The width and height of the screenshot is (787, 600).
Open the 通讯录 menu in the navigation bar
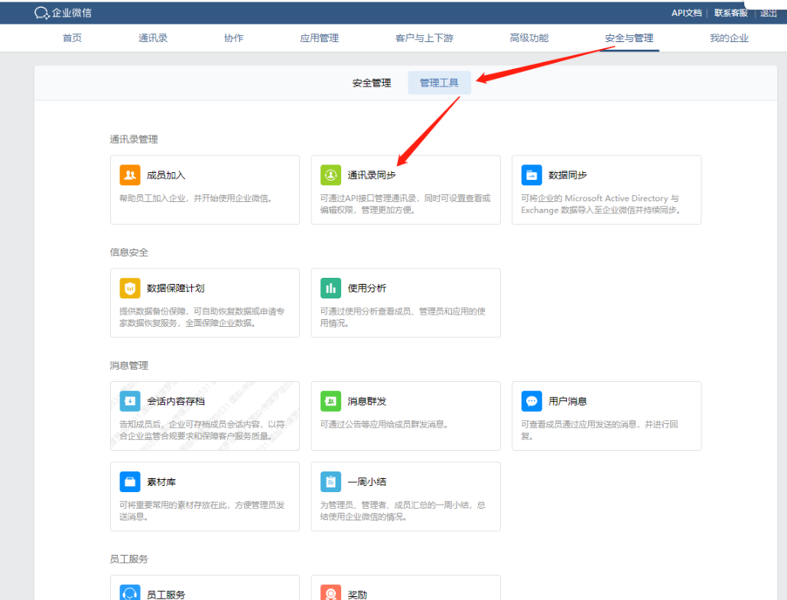153,38
